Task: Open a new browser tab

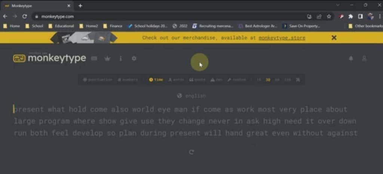Action: point(80,6)
